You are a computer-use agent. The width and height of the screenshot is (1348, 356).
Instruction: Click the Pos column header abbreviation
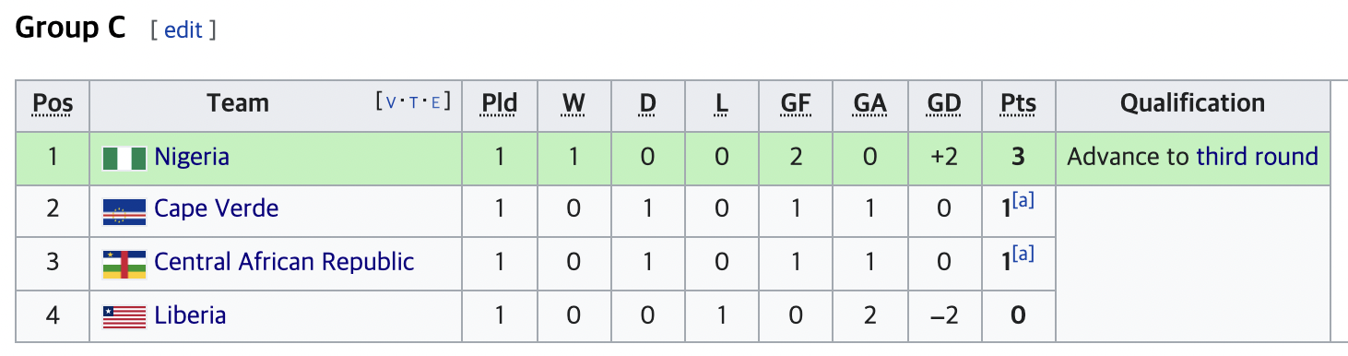[x=53, y=104]
